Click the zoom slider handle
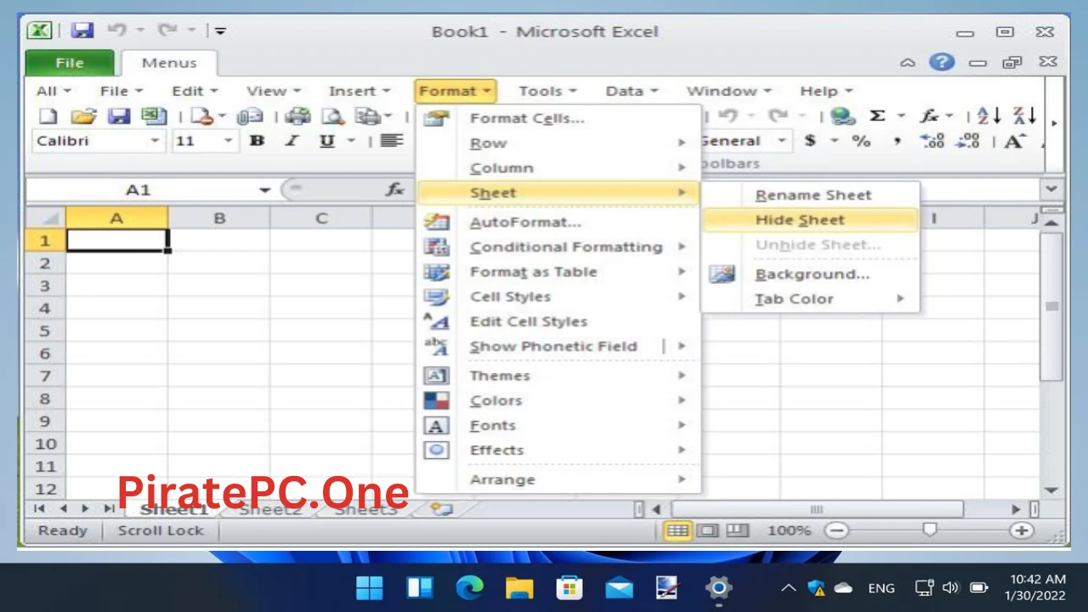This screenshot has height=612, width=1088. click(x=929, y=530)
